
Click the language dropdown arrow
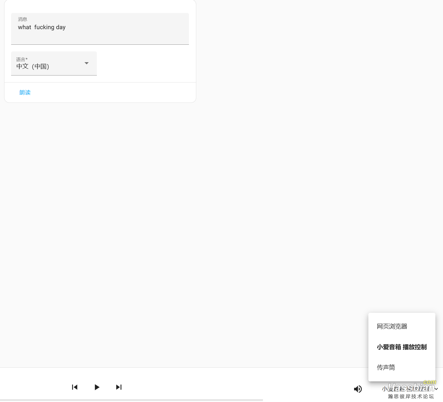pyautogui.click(x=86, y=63)
